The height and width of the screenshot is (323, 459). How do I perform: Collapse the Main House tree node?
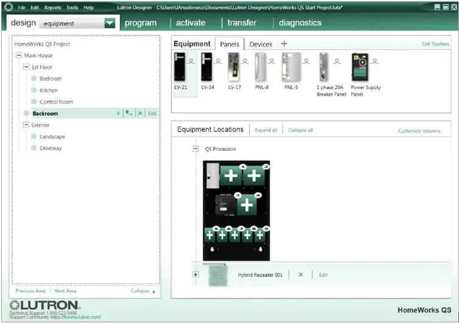[19, 55]
